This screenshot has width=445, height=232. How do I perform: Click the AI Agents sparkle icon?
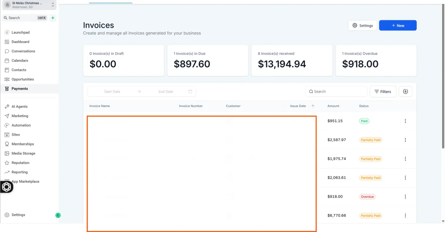7,107
